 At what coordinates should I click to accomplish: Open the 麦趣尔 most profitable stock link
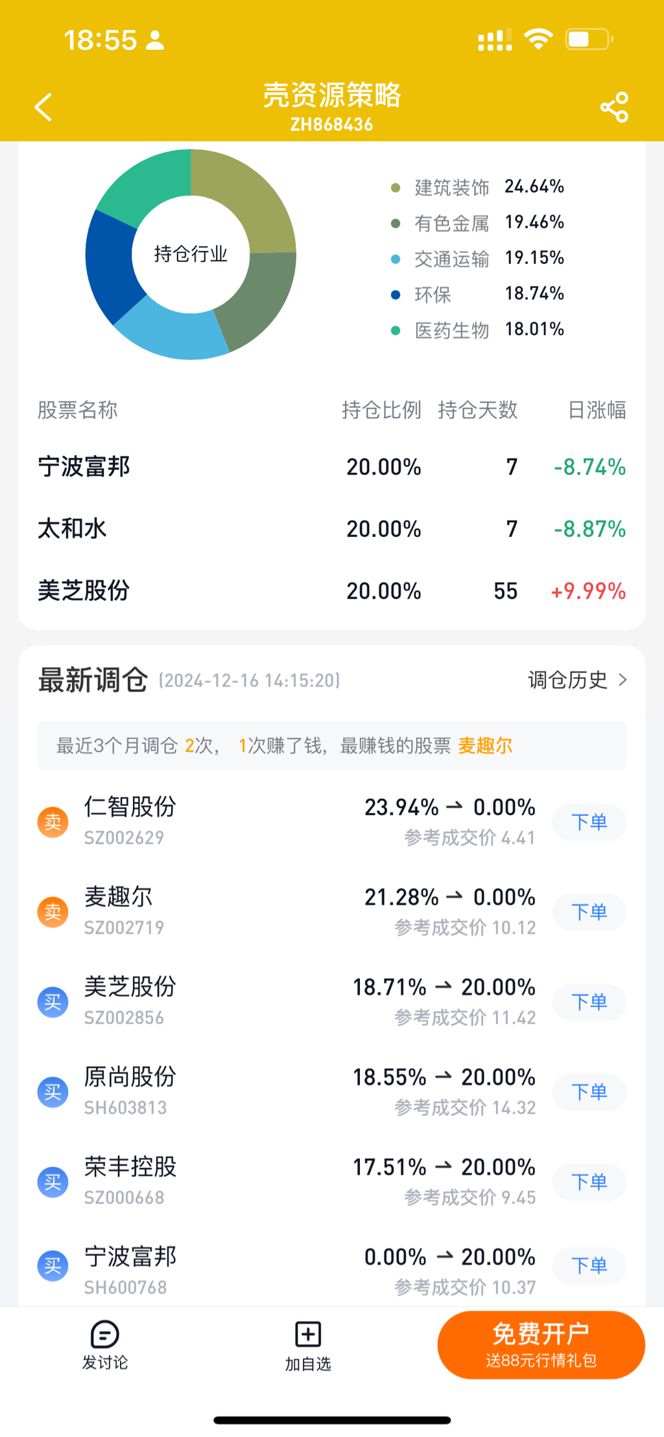tap(485, 746)
